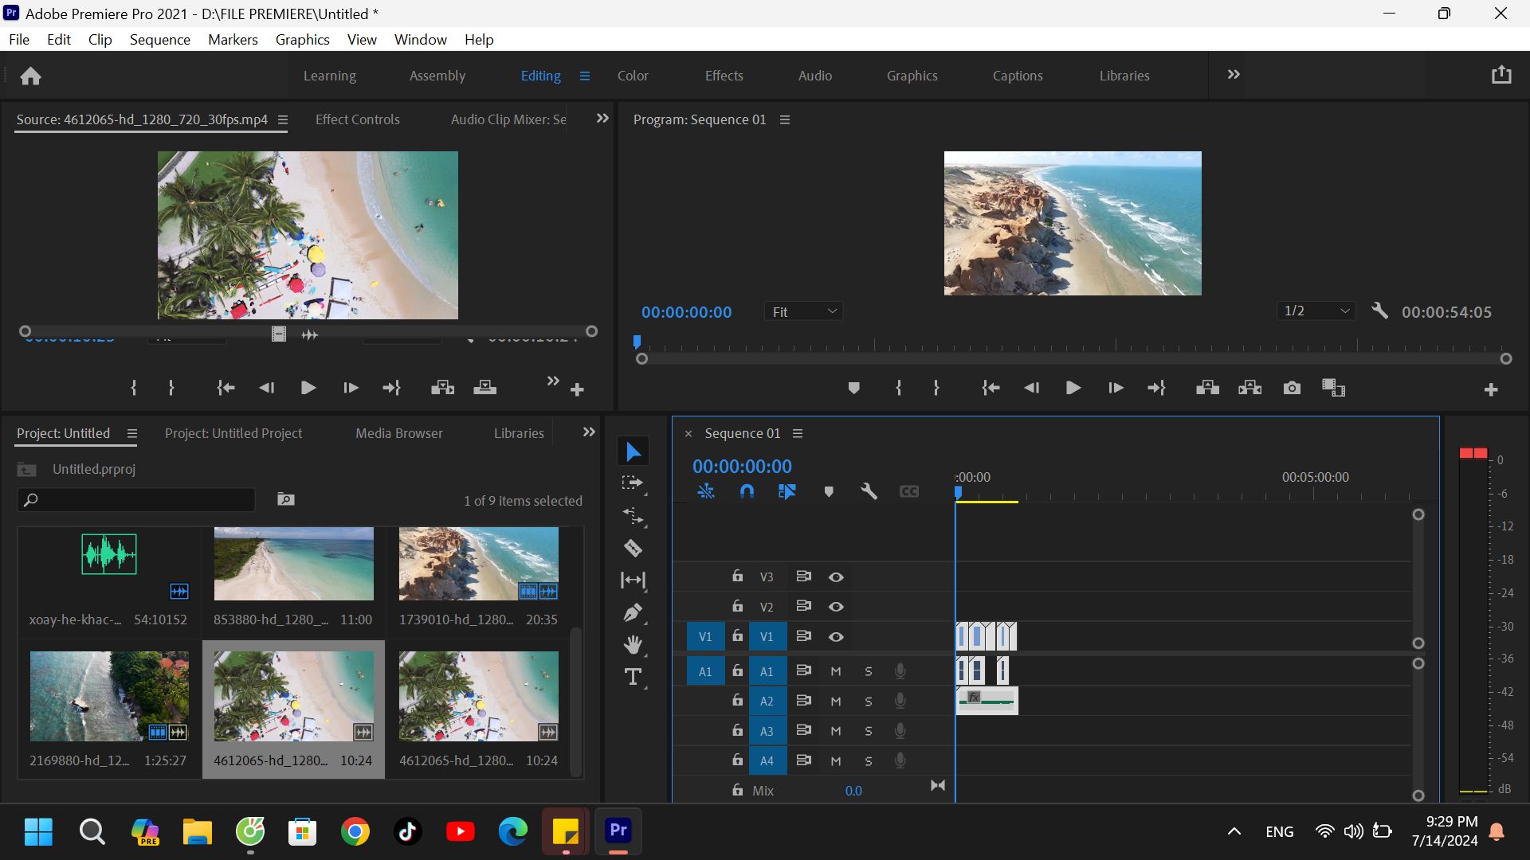
Task: Open Fit zoom level dropdown
Action: [803, 312]
